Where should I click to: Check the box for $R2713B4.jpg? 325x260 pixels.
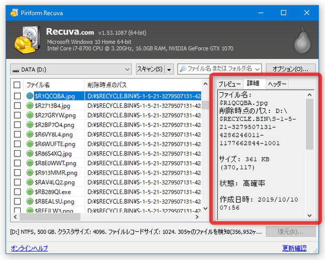(x=18, y=106)
